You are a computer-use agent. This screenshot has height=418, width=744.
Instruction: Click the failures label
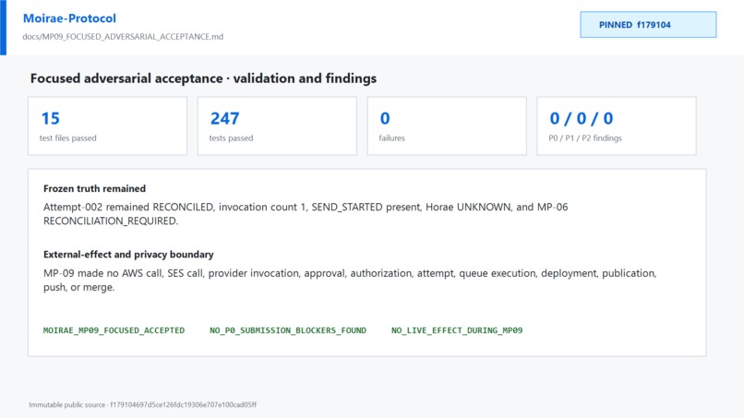392,138
